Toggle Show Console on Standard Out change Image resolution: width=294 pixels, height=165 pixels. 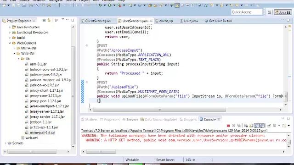click(256, 126)
